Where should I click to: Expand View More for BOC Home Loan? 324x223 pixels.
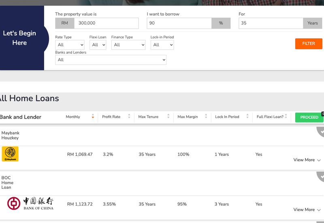(x=307, y=210)
